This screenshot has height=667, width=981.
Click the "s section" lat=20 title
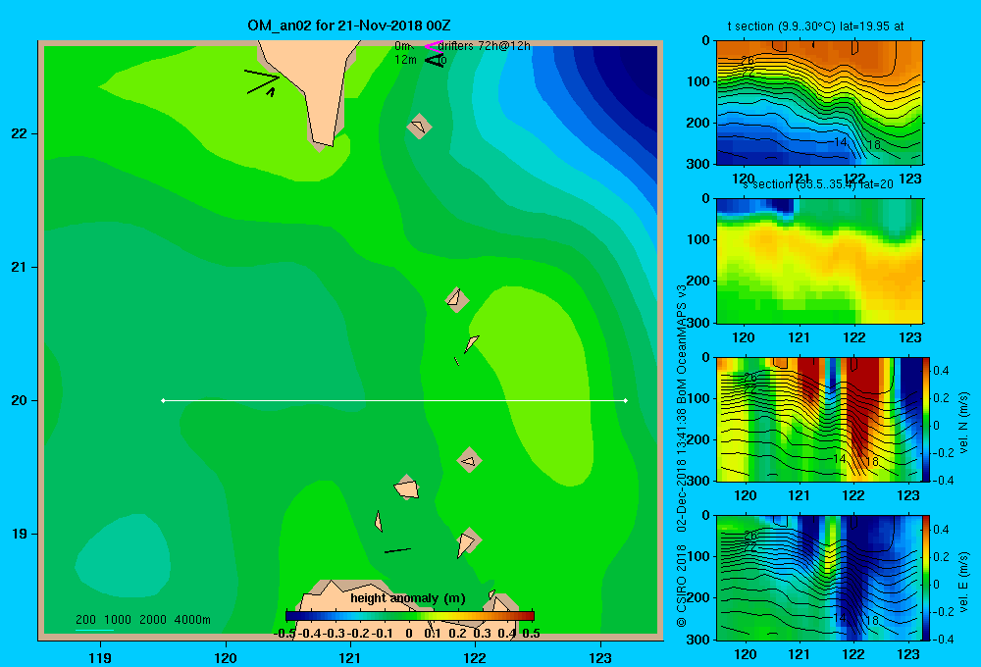click(818, 184)
